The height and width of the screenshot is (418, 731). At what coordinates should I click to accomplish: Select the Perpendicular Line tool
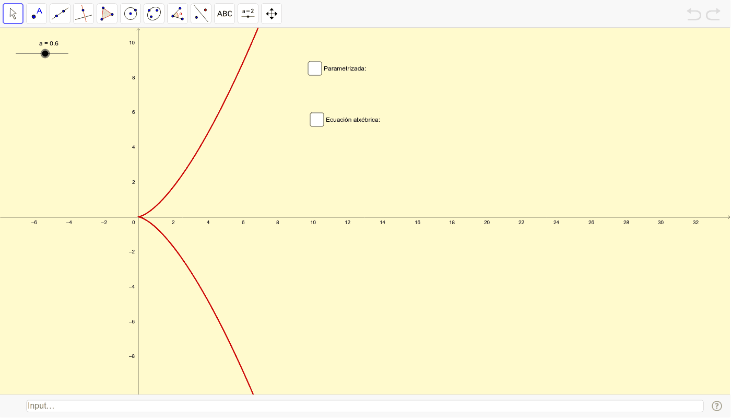(x=84, y=14)
